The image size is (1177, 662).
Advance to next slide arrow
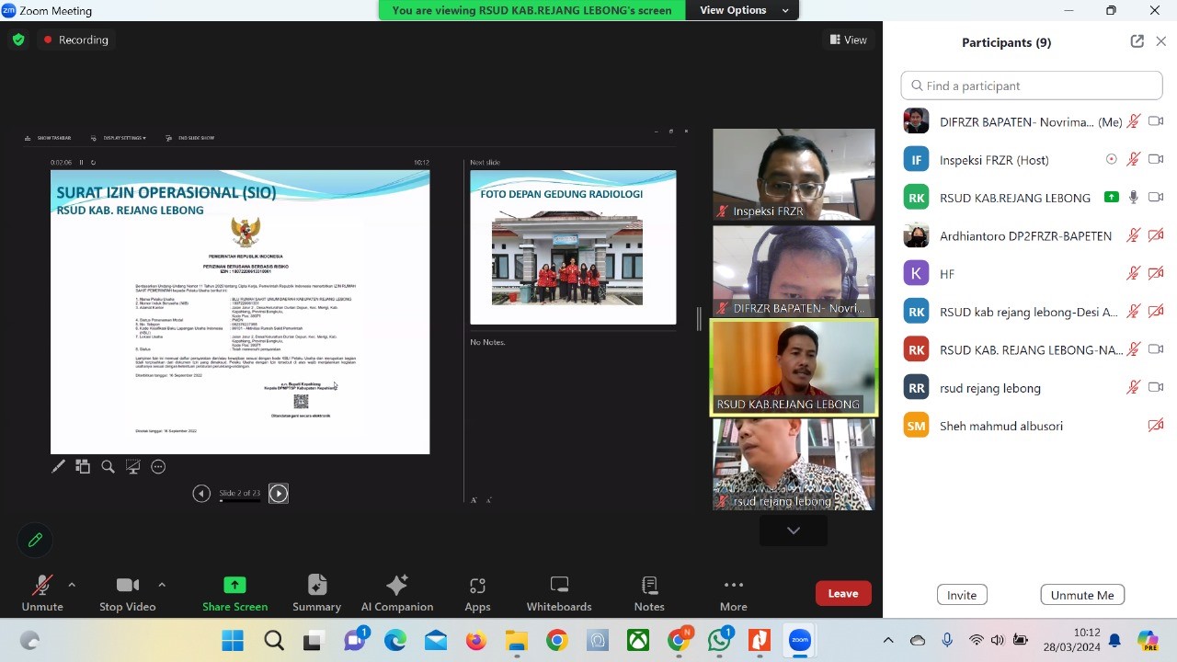(279, 494)
